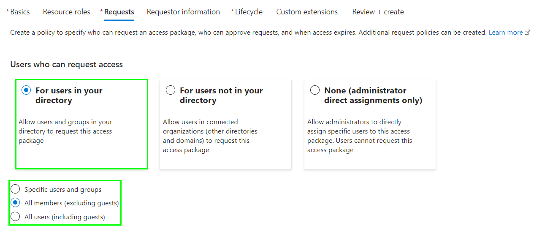Click the 'Allow users and groups in your directory' description
The image size is (534, 229).
click(x=65, y=131)
